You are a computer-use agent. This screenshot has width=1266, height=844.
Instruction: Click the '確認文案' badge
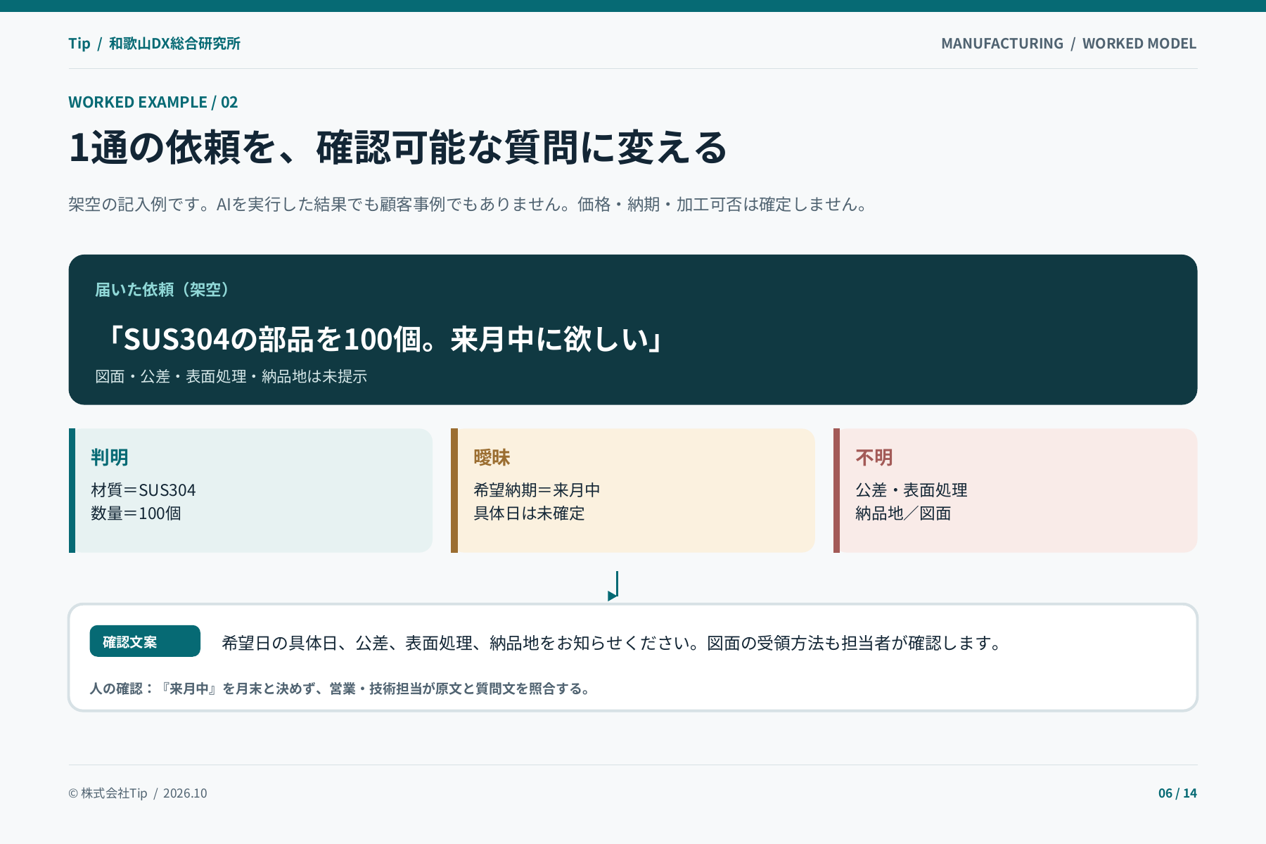(x=145, y=641)
